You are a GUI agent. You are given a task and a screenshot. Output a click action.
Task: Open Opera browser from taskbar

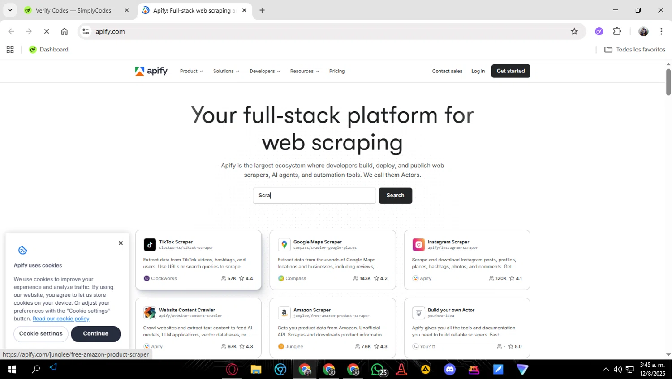(232, 370)
